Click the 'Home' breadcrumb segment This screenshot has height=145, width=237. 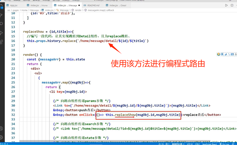[24, 10]
